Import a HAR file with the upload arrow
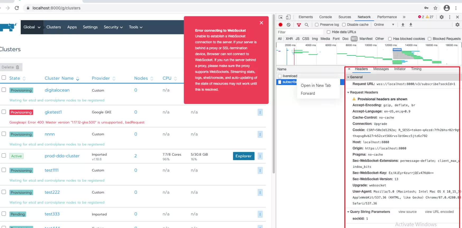This screenshot has height=228, width=462. 403,25
